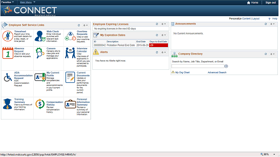Image resolution: width=280 pixels, height=157 pixels.
Task: Open the Favorites menu
Action: pos(7,2)
